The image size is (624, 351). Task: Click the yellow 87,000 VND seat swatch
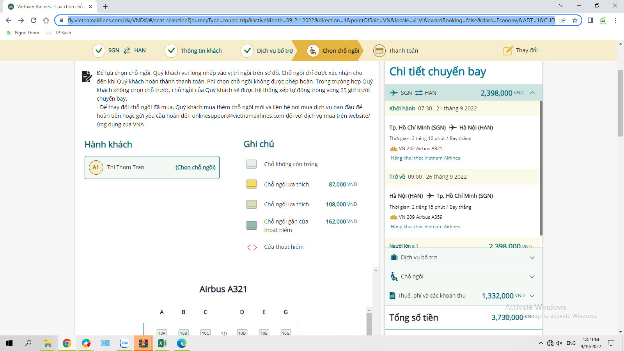click(252, 184)
